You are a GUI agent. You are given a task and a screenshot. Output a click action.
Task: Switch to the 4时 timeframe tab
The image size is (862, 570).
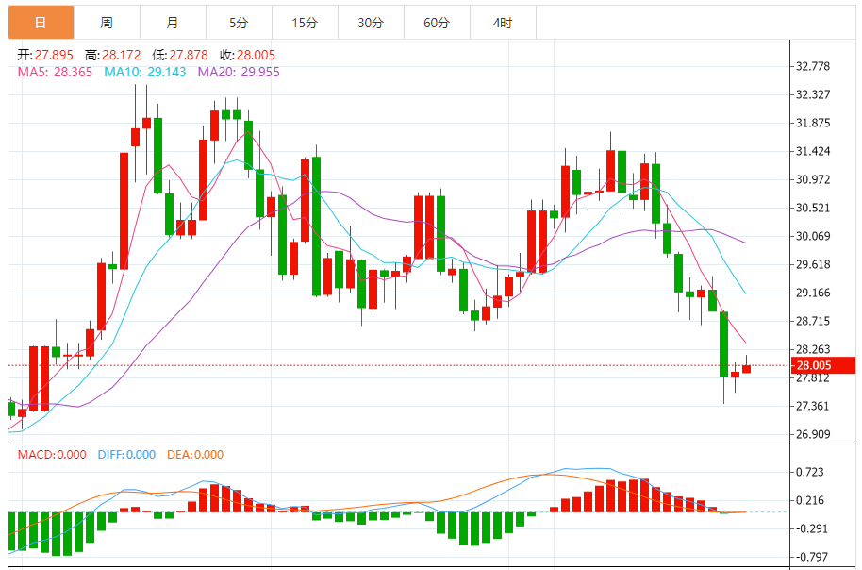coord(503,23)
